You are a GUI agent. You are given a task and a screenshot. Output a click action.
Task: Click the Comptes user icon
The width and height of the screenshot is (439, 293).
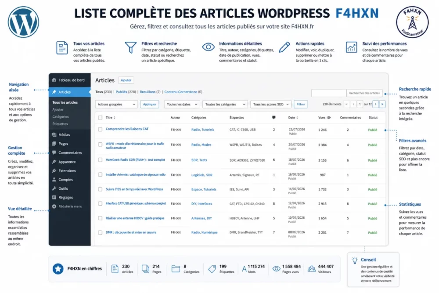coord(54,180)
